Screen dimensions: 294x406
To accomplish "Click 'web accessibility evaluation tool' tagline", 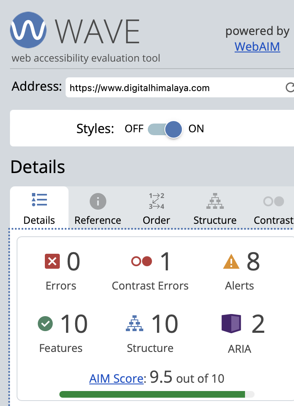I will [x=86, y=58].
